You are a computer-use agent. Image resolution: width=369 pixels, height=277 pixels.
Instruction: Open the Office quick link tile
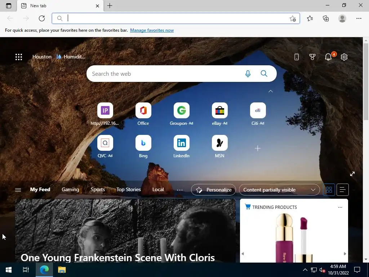143,114
